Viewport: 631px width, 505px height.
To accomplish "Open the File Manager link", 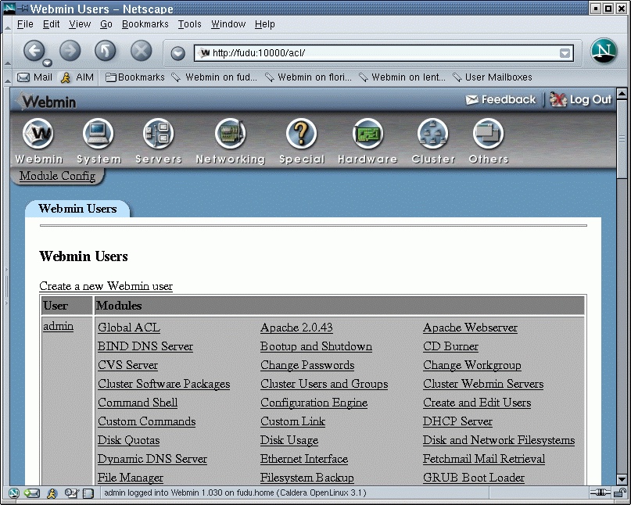I will 131,478.
